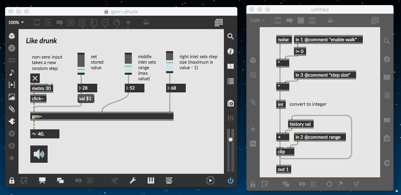
Task: Click the middle inlet range slider
Action: point(128,64)
